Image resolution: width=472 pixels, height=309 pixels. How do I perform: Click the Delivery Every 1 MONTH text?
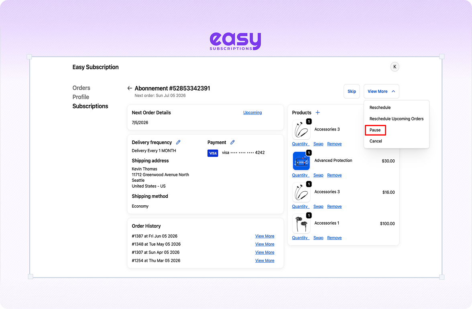pos(154,151)
